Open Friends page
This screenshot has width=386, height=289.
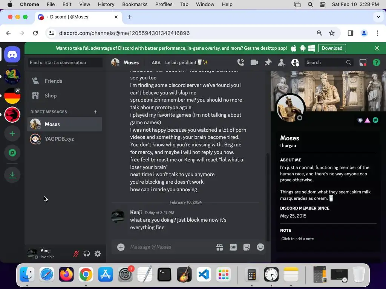pos(64,81)
